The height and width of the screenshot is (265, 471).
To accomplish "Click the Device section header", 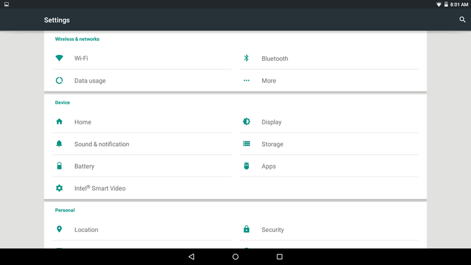I will point(62,102).
